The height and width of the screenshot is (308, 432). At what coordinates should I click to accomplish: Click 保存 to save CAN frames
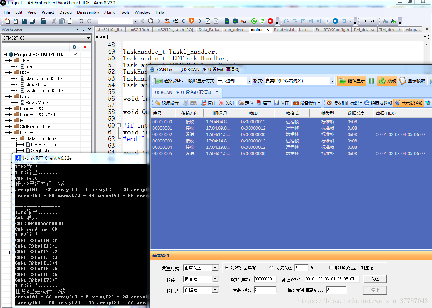point(281,103)
